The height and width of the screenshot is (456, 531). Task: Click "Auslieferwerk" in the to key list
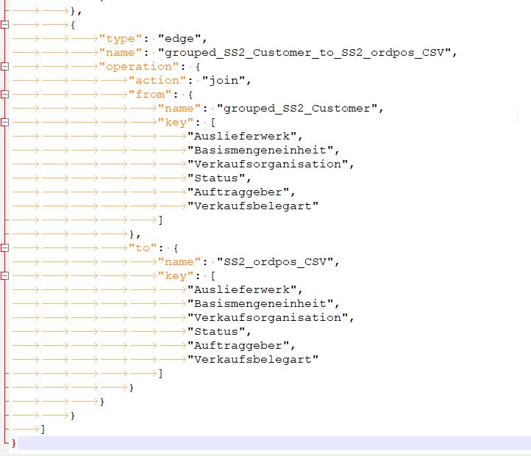coord(242,290)
